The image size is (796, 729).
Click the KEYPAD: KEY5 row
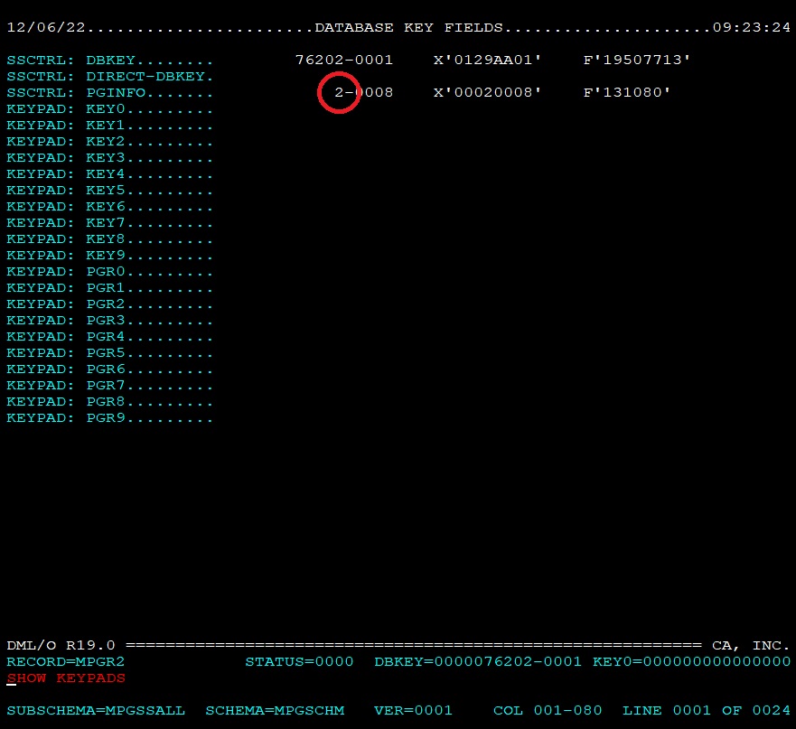pos(109,191)
